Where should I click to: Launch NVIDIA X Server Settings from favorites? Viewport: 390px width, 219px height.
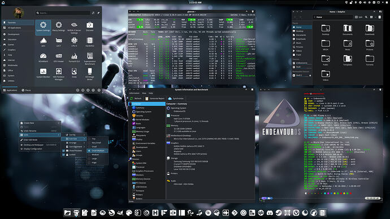pyautogui.click(x=74, y=27)
